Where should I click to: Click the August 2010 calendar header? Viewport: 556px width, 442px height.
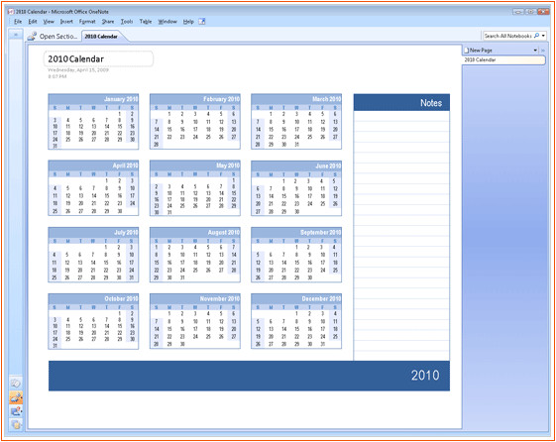(x=195, y=232)
